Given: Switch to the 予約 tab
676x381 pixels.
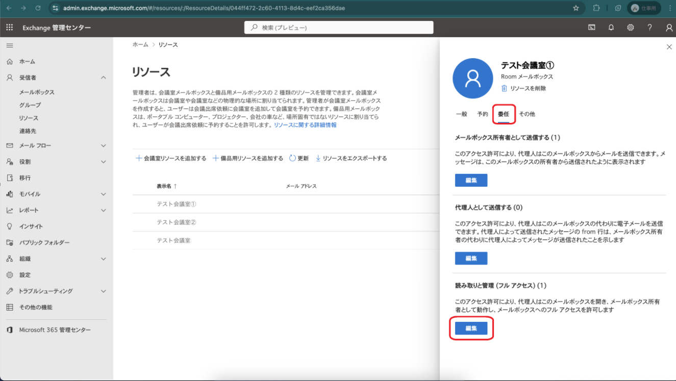Looking at the screenshot, I should pyautogui.click(x=482, y=114).
